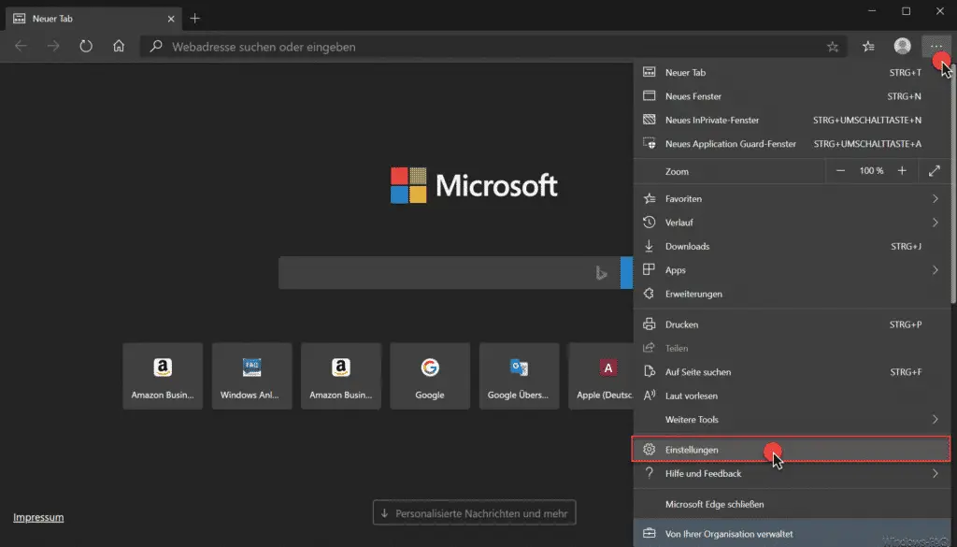Click Von Ihrer Organisation verwaltet

click(x=791, y=534)
